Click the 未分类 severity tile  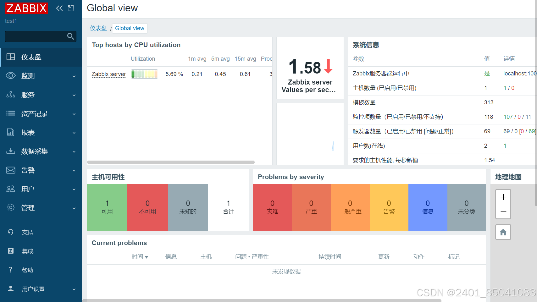coord(467,207)
